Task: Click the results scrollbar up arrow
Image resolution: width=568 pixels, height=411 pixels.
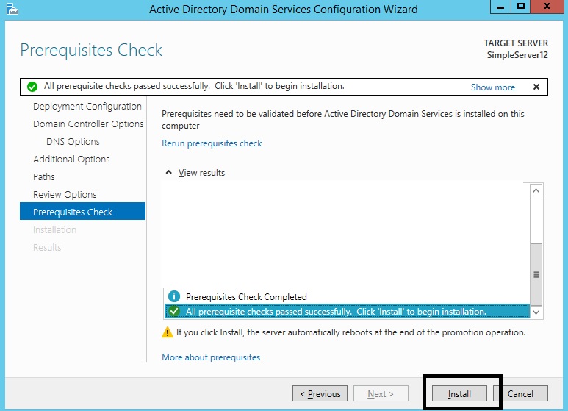Action: click(536, 190)
